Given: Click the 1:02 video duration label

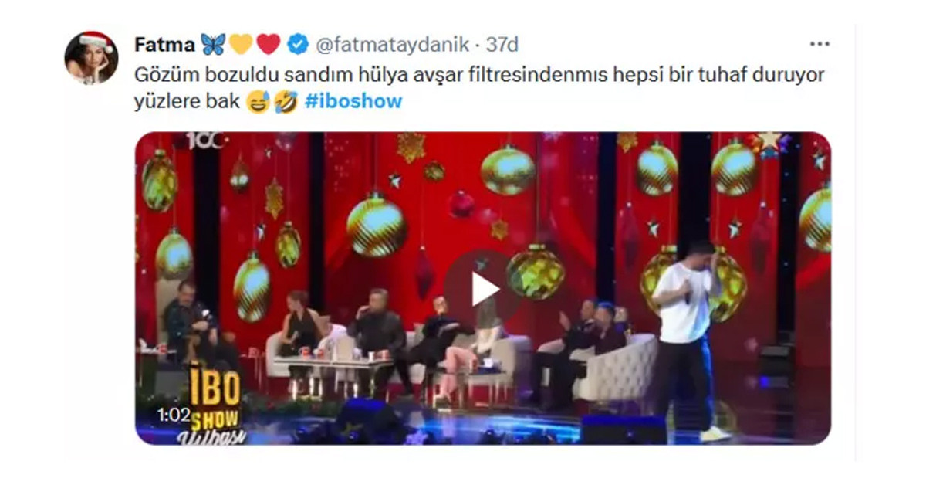Looking at the screenshot, I should (174, 415).
